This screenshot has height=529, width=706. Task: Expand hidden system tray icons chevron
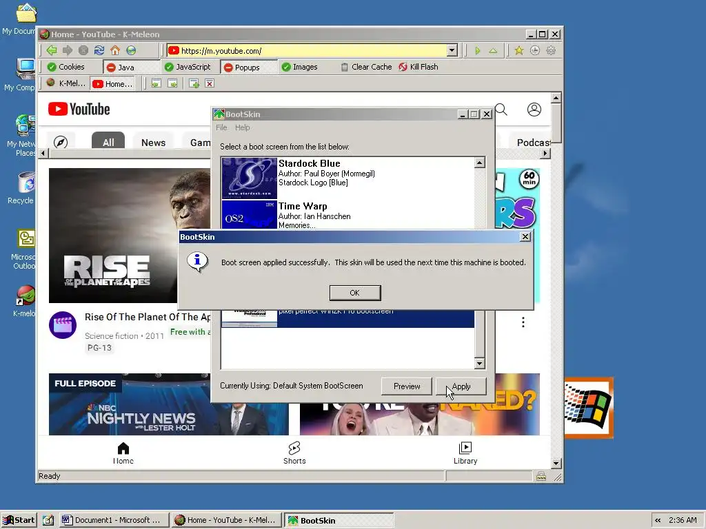pyautogui.click(x=658, y=520)
